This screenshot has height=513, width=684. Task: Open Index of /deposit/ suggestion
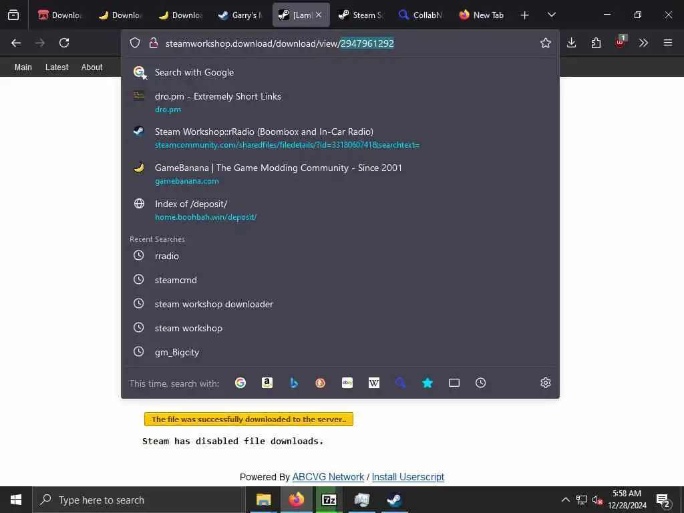coord(340,210)
